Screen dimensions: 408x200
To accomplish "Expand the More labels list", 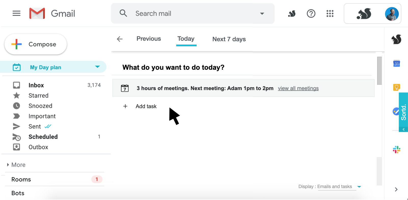I will point(16,165).
